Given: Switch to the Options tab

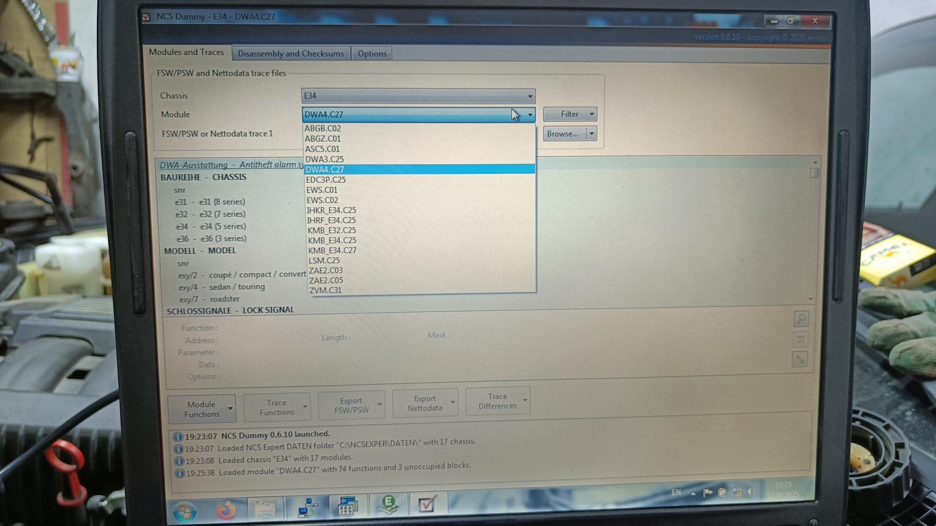Looking at the screenshot, I should tap(372, 54).
